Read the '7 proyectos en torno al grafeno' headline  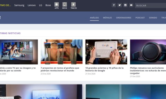pyautogui.click(x=60, y=69)
